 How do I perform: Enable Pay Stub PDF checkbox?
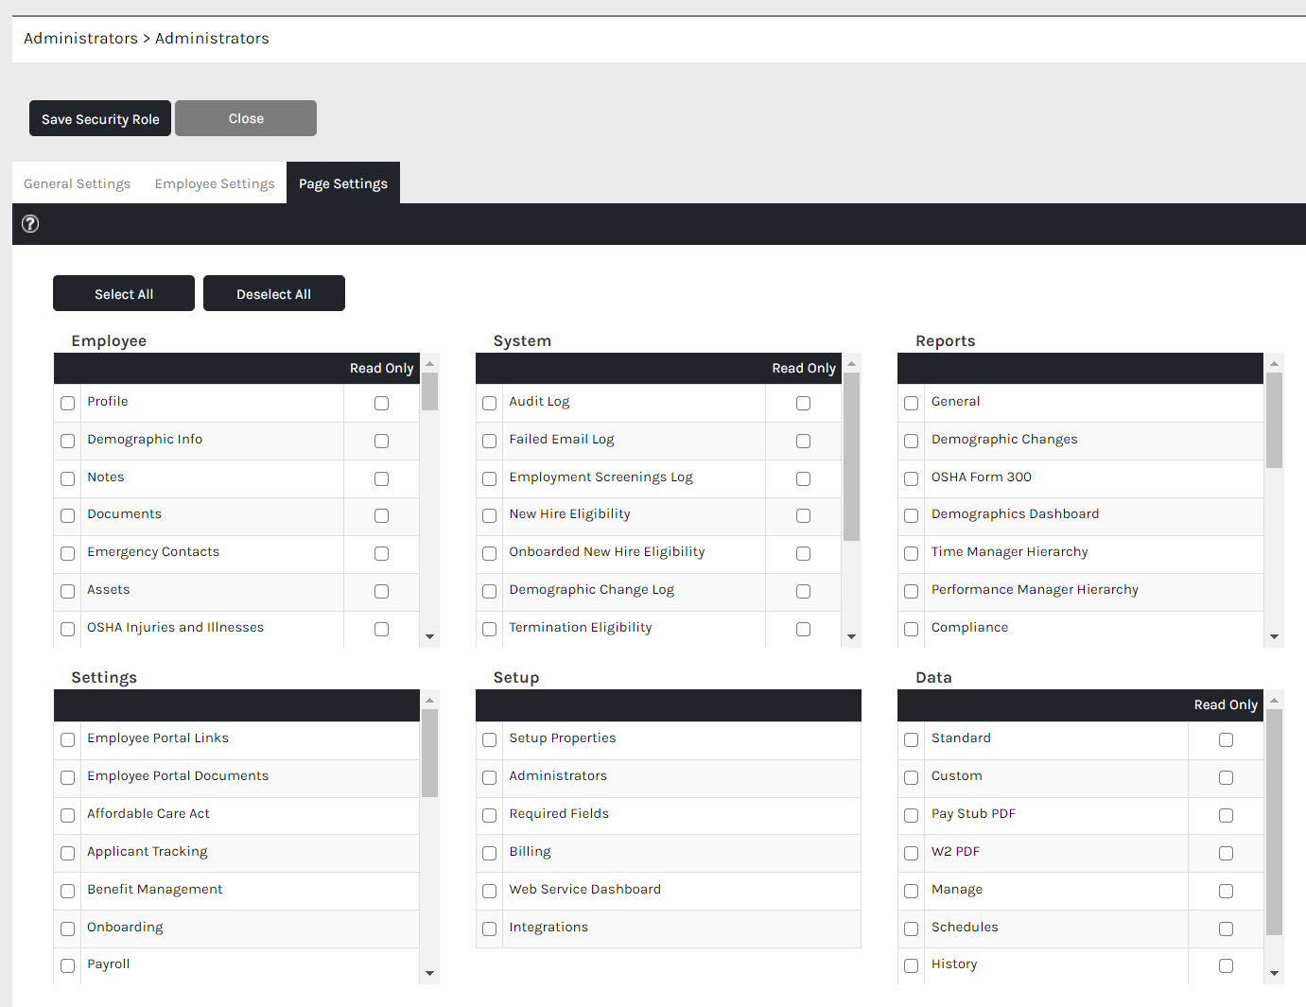pos(912,815)
